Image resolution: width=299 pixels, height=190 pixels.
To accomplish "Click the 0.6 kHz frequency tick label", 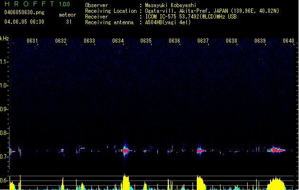I will click(x=4, y=180).
